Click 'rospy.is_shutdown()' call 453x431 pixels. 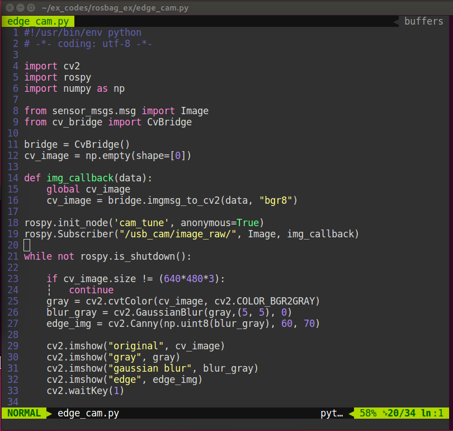133,256
